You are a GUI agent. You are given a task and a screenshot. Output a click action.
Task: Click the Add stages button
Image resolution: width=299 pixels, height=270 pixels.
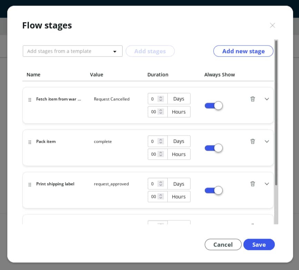[150, 51]
